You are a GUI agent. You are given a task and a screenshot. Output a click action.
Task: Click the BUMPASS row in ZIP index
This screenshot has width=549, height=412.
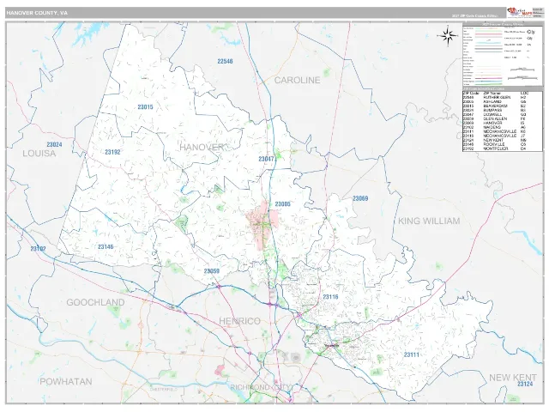[502, 110]
